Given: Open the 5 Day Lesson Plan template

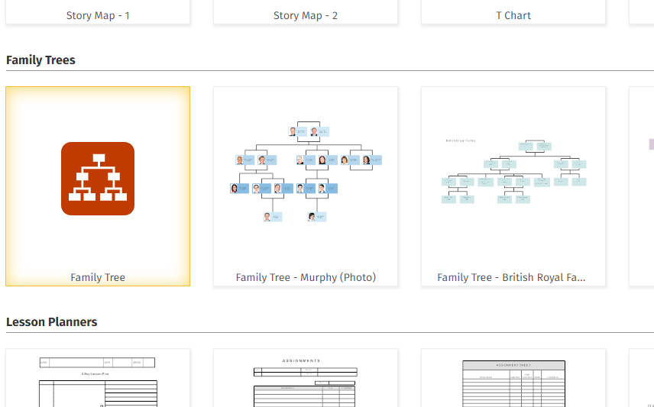Looking at the screenshot, I should point(98,378).
